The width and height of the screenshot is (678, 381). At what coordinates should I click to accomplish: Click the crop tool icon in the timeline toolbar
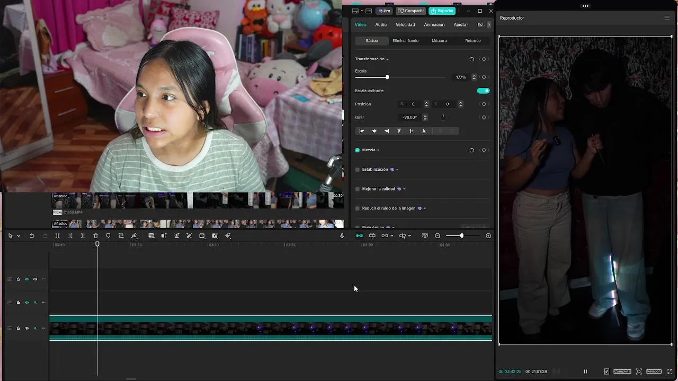(x=121, y=235)
